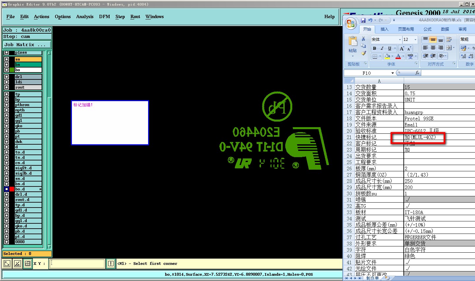This screenshot has height=281, width=475.
Task: Click the Wrap Text icon
Action: (x=449, y=40)
